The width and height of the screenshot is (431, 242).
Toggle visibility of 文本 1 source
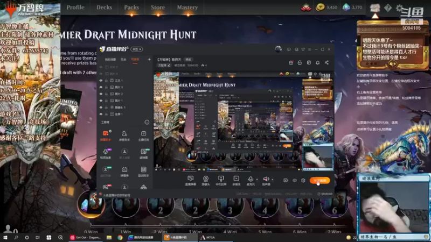[x=101, y=80]
